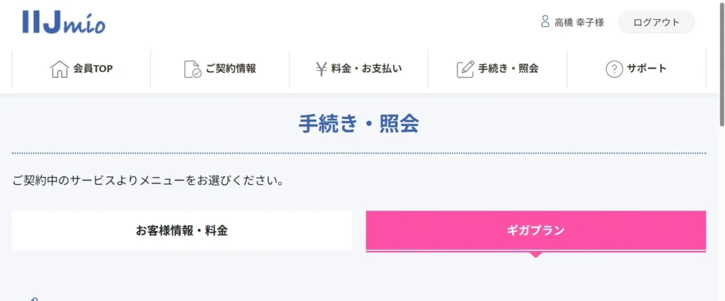This screenshot has height=301, width=725.
Task: Click the house icon in 会員TOP
Action: tap(59, 69)
